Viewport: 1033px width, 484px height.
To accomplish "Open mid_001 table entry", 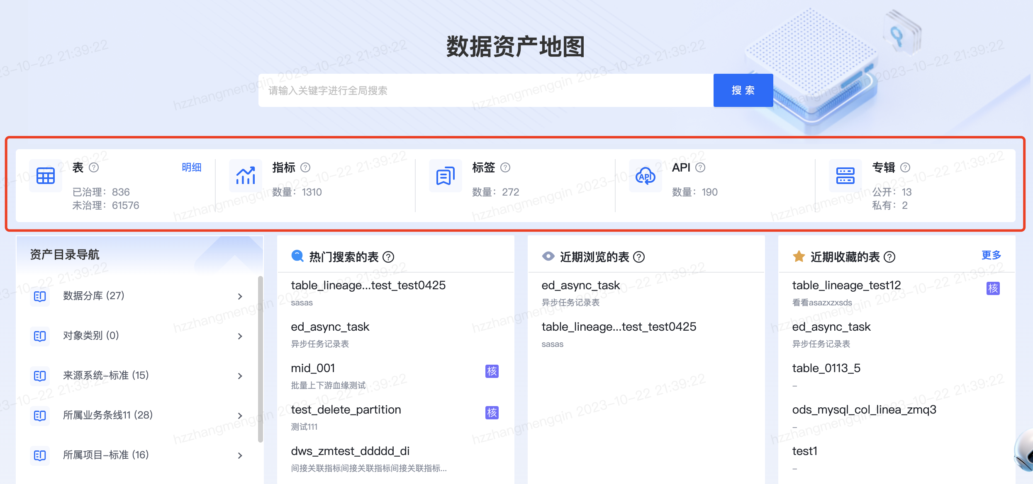I will coord(313,368).
